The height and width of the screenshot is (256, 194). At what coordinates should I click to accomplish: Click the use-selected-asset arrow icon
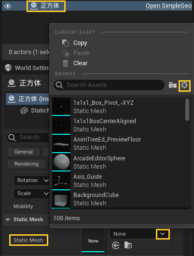pos(116,245)
